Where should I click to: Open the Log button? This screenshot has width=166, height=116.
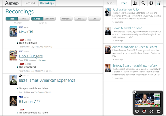94,19
